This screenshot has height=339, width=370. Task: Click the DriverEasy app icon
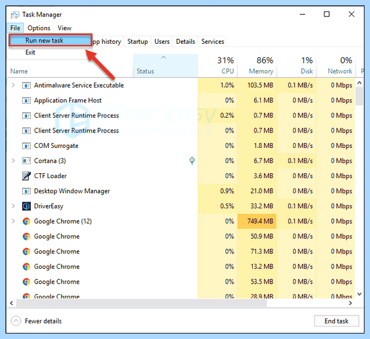tap(26, 206)
